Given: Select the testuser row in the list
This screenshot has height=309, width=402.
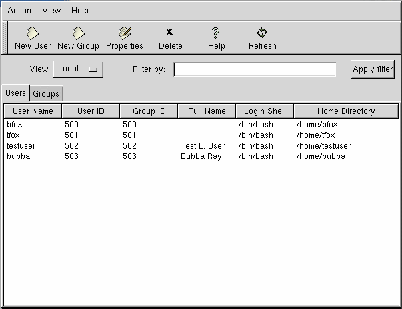Looking at the screenshot, I should 21,146.
